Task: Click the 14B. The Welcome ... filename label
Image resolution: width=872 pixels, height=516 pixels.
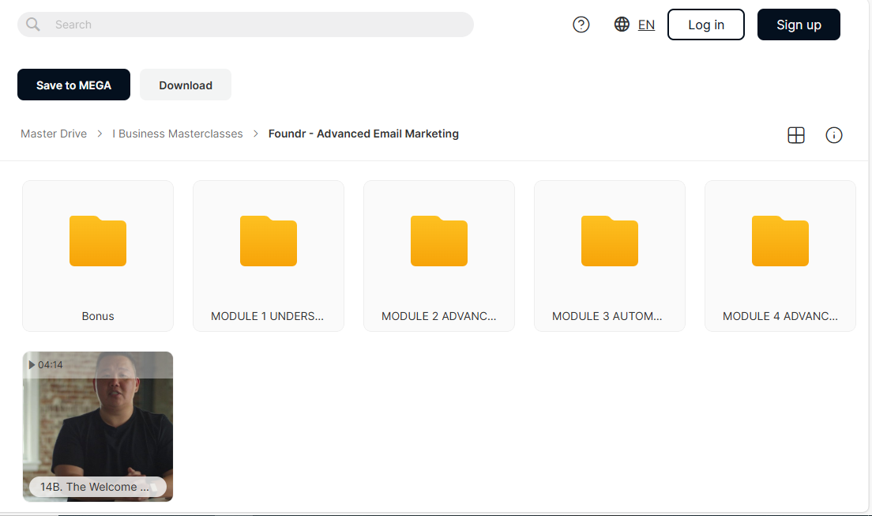Action: coord(97,487)
